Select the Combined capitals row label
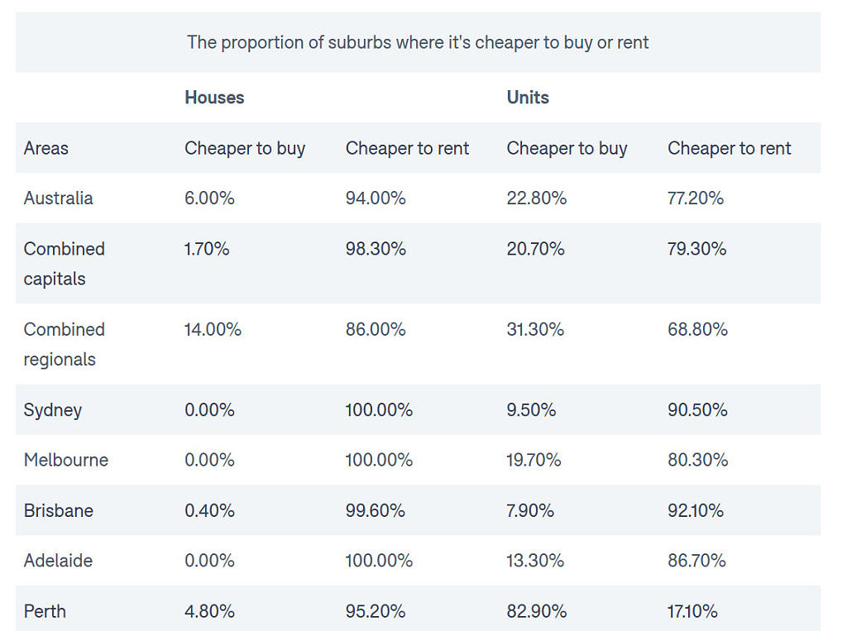This screenshot has width=847, height=631. tap(65, 264)
